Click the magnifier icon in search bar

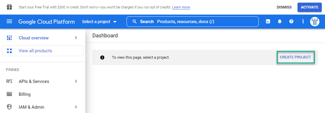(135, 22)
